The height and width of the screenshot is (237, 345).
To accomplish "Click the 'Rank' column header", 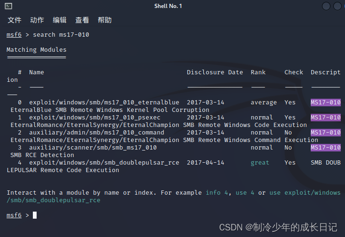I will point(258,72).
